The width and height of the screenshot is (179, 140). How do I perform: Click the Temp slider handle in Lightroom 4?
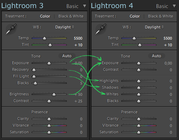pyautogui.click(x=134, y=38)
